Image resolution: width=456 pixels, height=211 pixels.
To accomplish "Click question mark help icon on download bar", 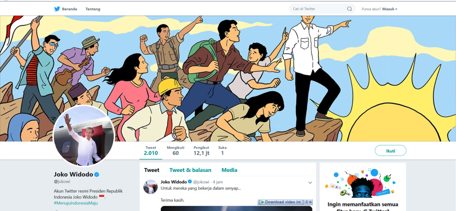I will [307, 201].
